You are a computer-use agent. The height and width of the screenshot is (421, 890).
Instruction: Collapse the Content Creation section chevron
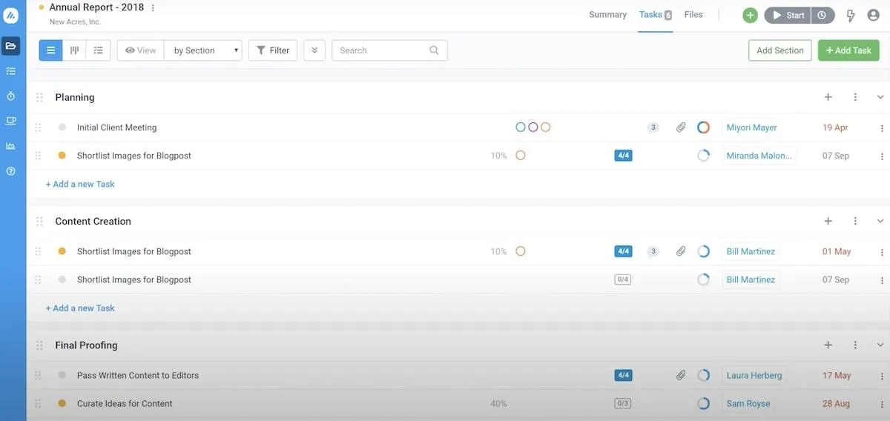[x=880, y=221]
